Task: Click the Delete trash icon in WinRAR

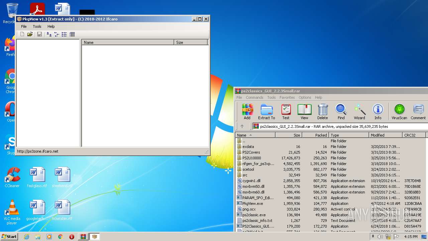Action: click(x=322, y=111)
